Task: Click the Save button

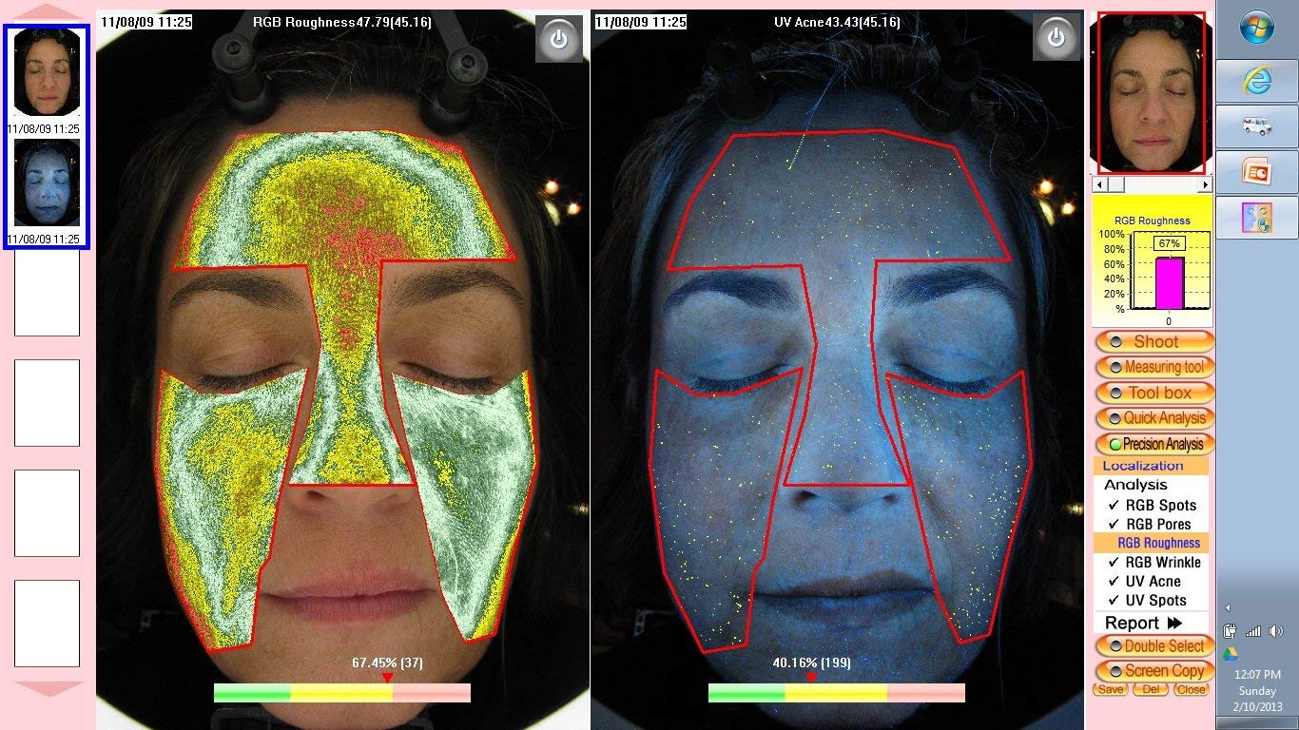Action: [x=1110, y=690]
